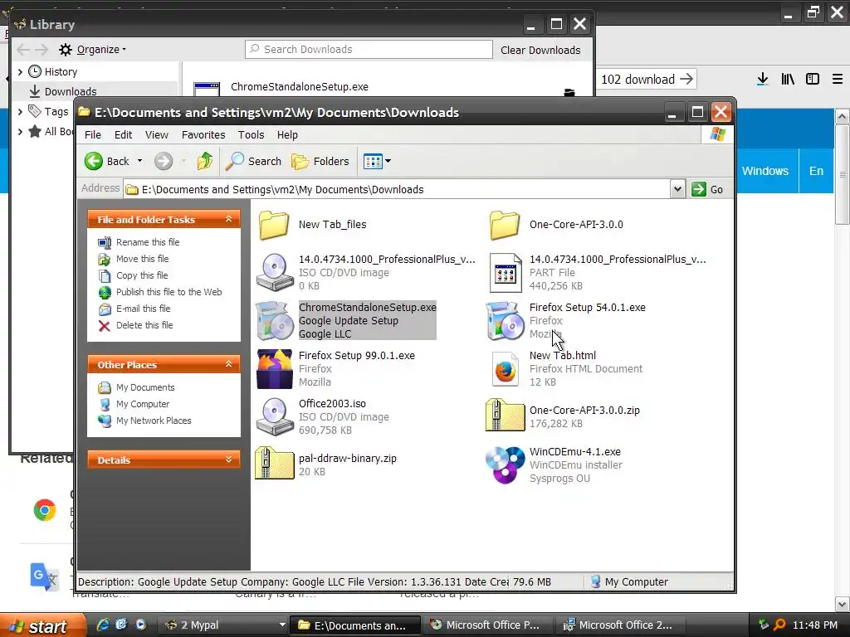850x637 pixels.
Task: Open the Back button history dropdown arrow
Action: pyautogui.click(x=139, y=161)
